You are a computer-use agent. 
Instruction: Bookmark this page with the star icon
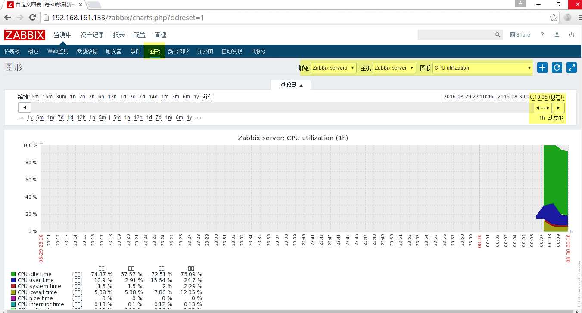click(x=554, y=18)
